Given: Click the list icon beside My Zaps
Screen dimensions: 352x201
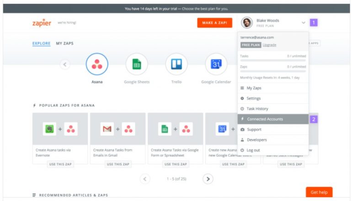Looking at the screenshot, I should click(x=242, y=88).
